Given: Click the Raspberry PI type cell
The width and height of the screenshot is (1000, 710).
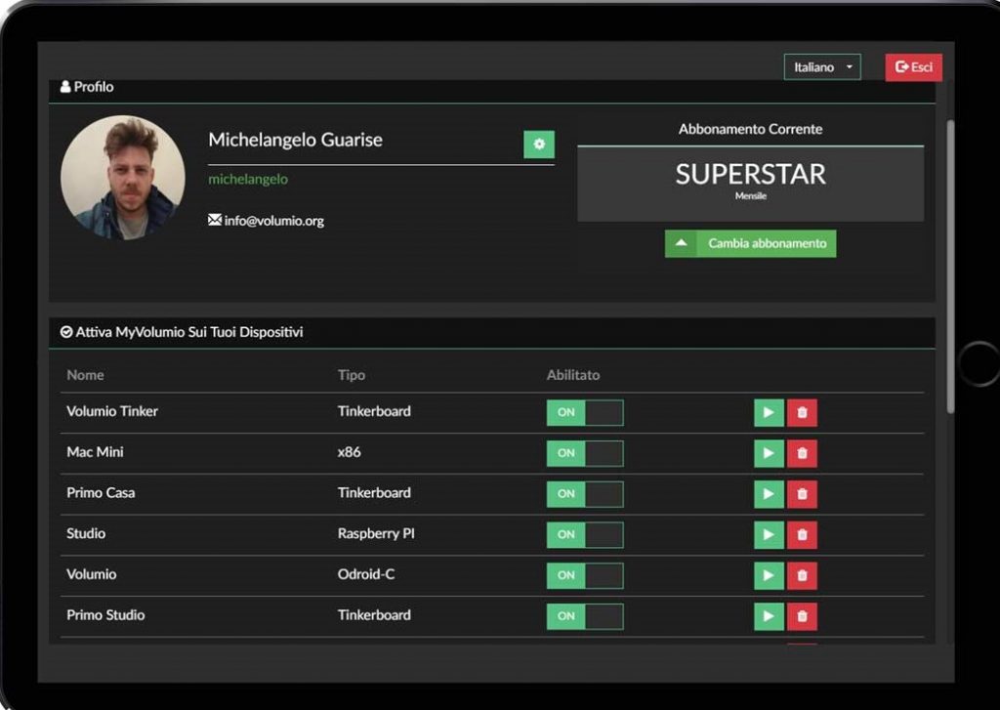Looking at the screenshot, I should (x=376, y=534).
